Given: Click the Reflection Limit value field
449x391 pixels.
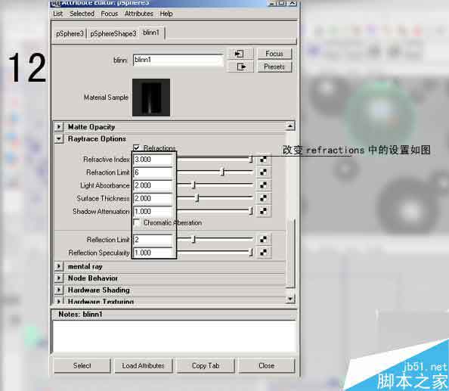Looking at the screenshot, I should click(x=153, y=239).
